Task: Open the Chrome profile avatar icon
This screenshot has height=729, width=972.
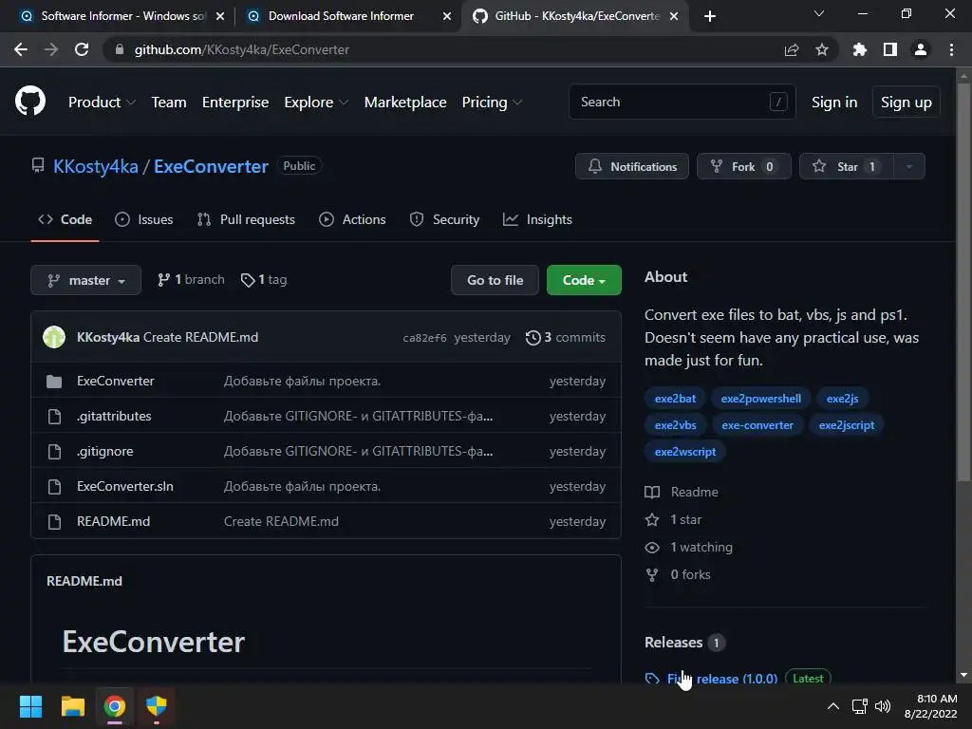Action: pyautogui.click(x=921, y=49)
